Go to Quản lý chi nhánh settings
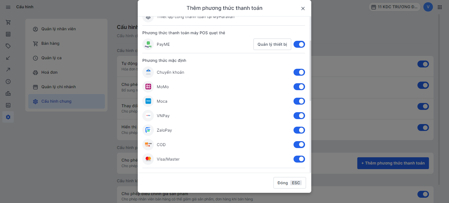 59,87
